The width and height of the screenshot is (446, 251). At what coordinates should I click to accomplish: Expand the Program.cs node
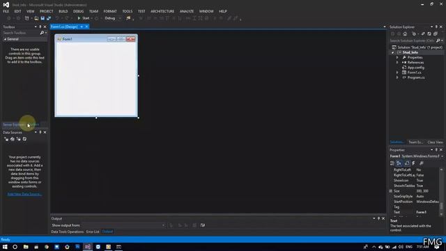[397, 77]
